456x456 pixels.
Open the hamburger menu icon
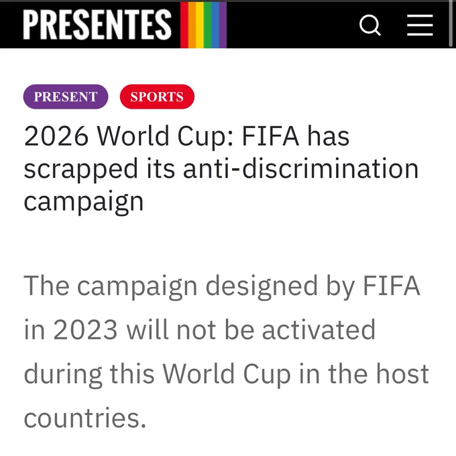(420, 25)
